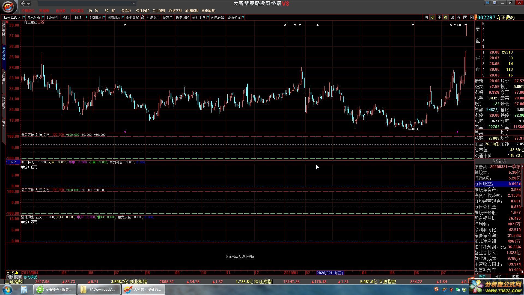This screenshot has width=524, height=295.
Task: Go back with the left arrow
Action: pyautogui.click(x=23, y=4)
